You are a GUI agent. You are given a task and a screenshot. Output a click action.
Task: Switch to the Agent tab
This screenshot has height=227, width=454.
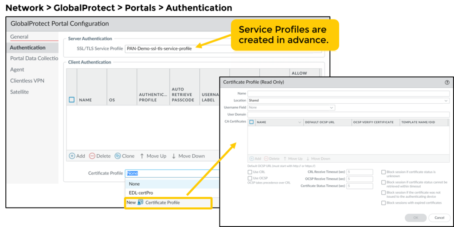click(17, 70)
